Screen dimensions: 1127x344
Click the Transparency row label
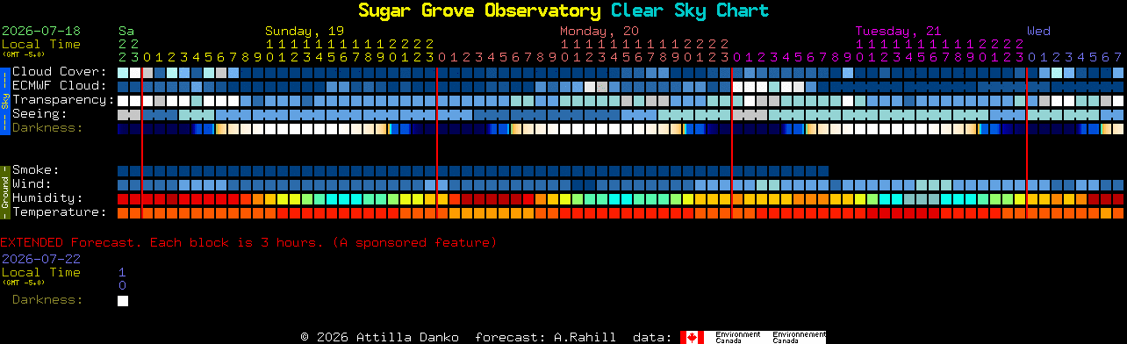(63, 99)
